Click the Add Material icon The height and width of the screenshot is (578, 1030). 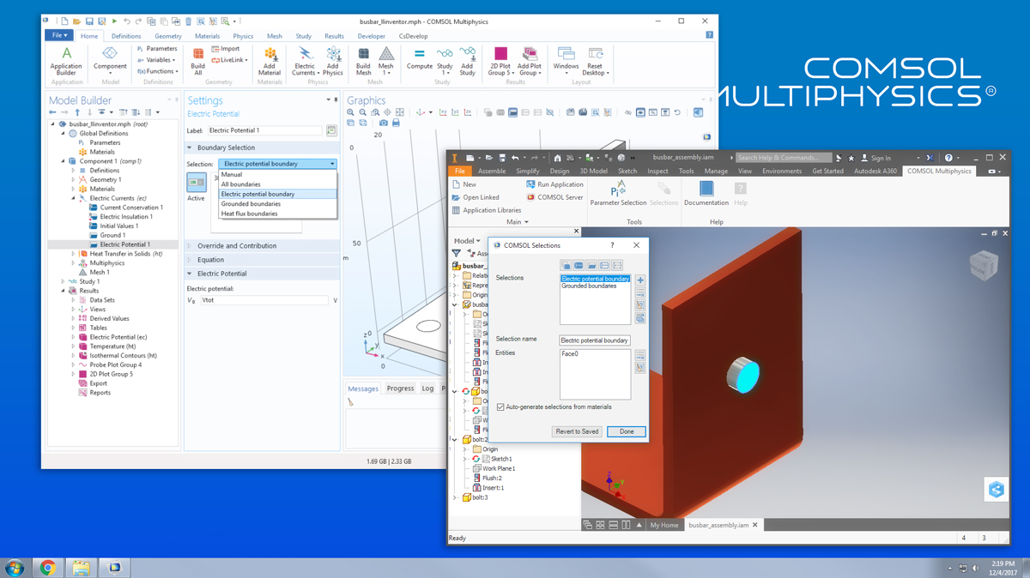[x=270, y=58]
